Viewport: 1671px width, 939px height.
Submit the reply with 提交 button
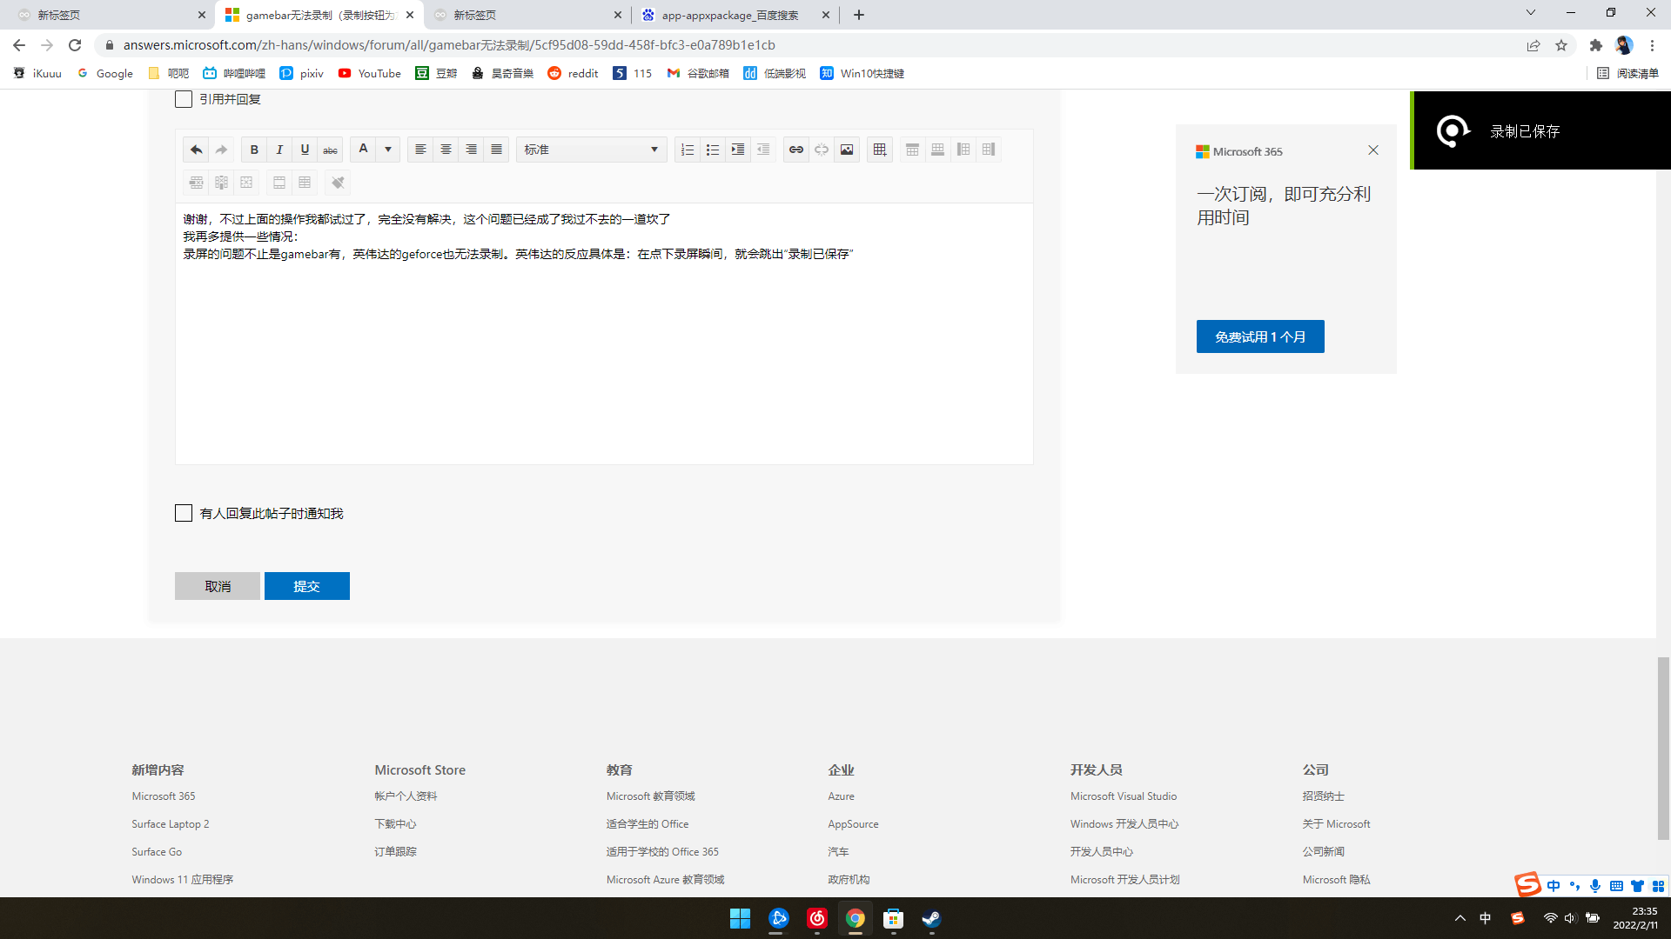(x=306, y=586)
